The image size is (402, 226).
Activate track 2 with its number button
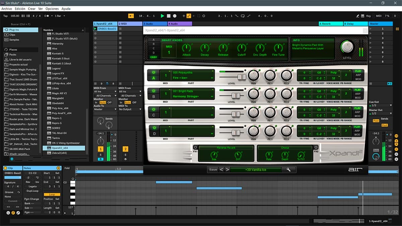125,149
